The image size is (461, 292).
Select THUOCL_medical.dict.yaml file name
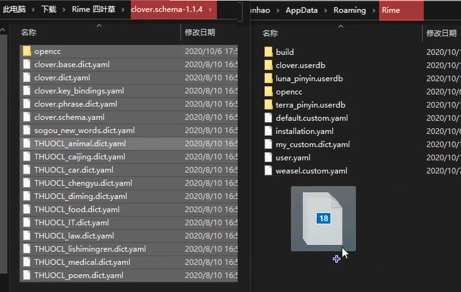pyautogui.click(x=82, y=262)
